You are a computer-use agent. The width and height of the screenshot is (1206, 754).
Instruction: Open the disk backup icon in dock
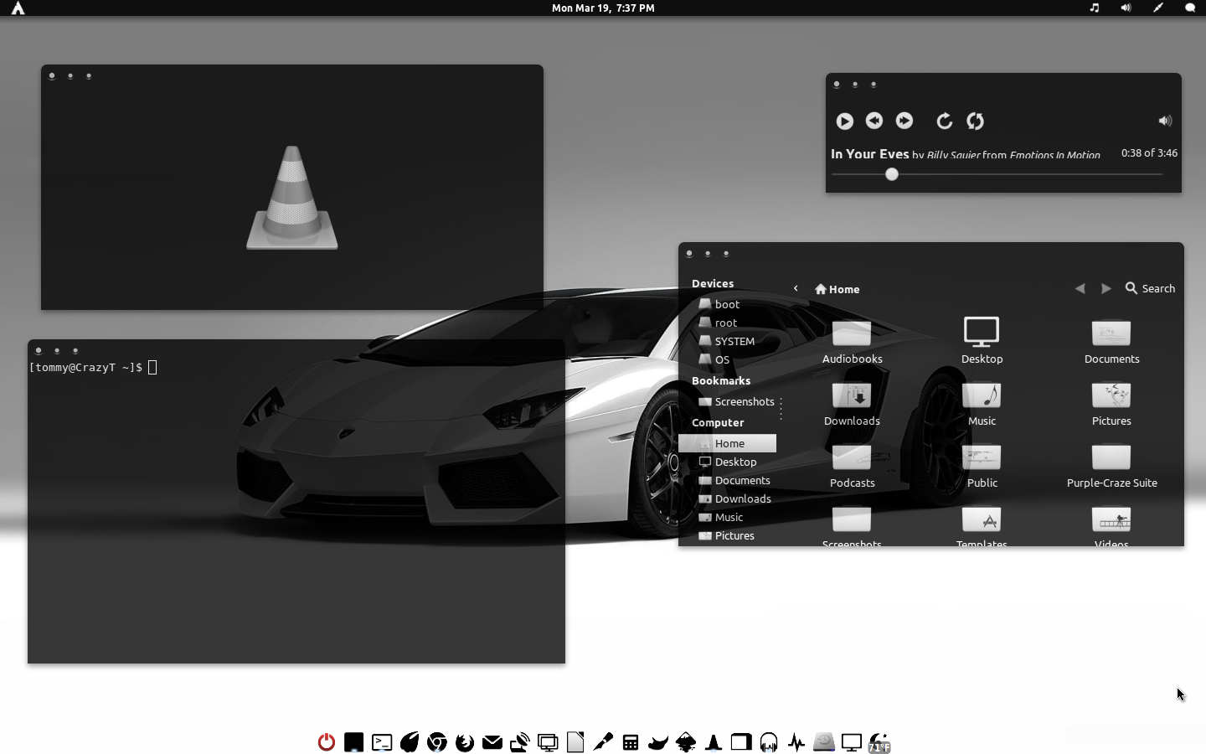(824, 742)
